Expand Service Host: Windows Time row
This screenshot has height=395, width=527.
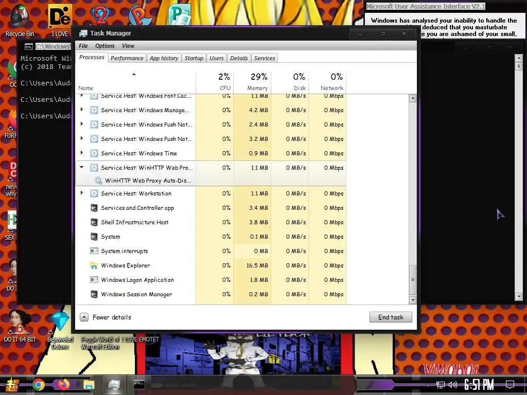(82, 153)
